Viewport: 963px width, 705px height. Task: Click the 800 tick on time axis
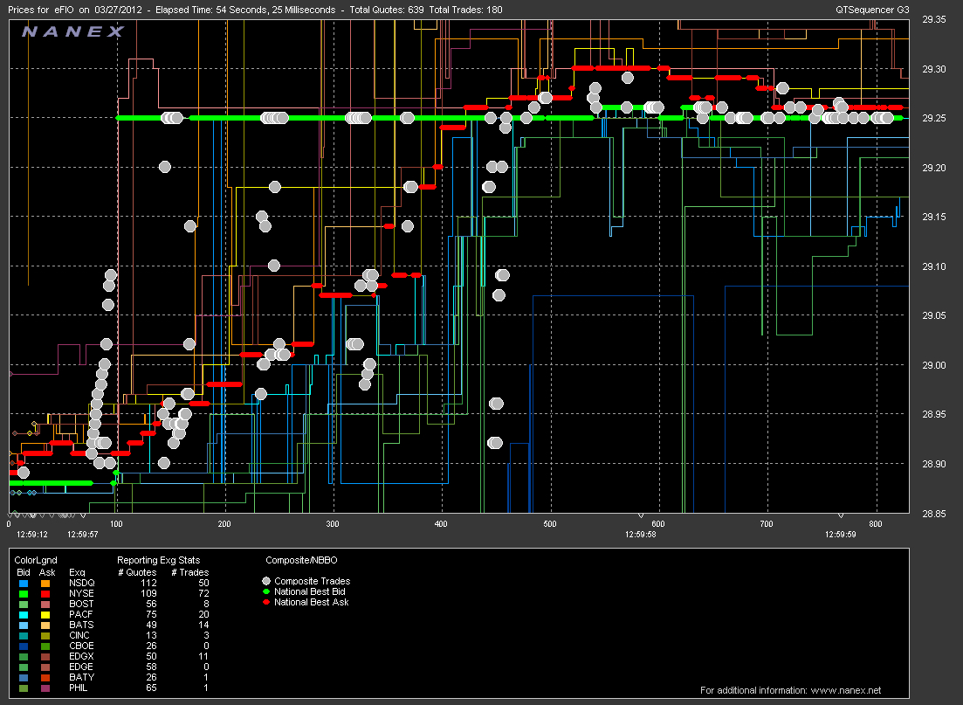click(875, 524)
